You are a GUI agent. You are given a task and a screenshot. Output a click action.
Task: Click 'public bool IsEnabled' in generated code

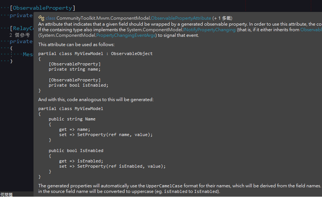point(76,151)
